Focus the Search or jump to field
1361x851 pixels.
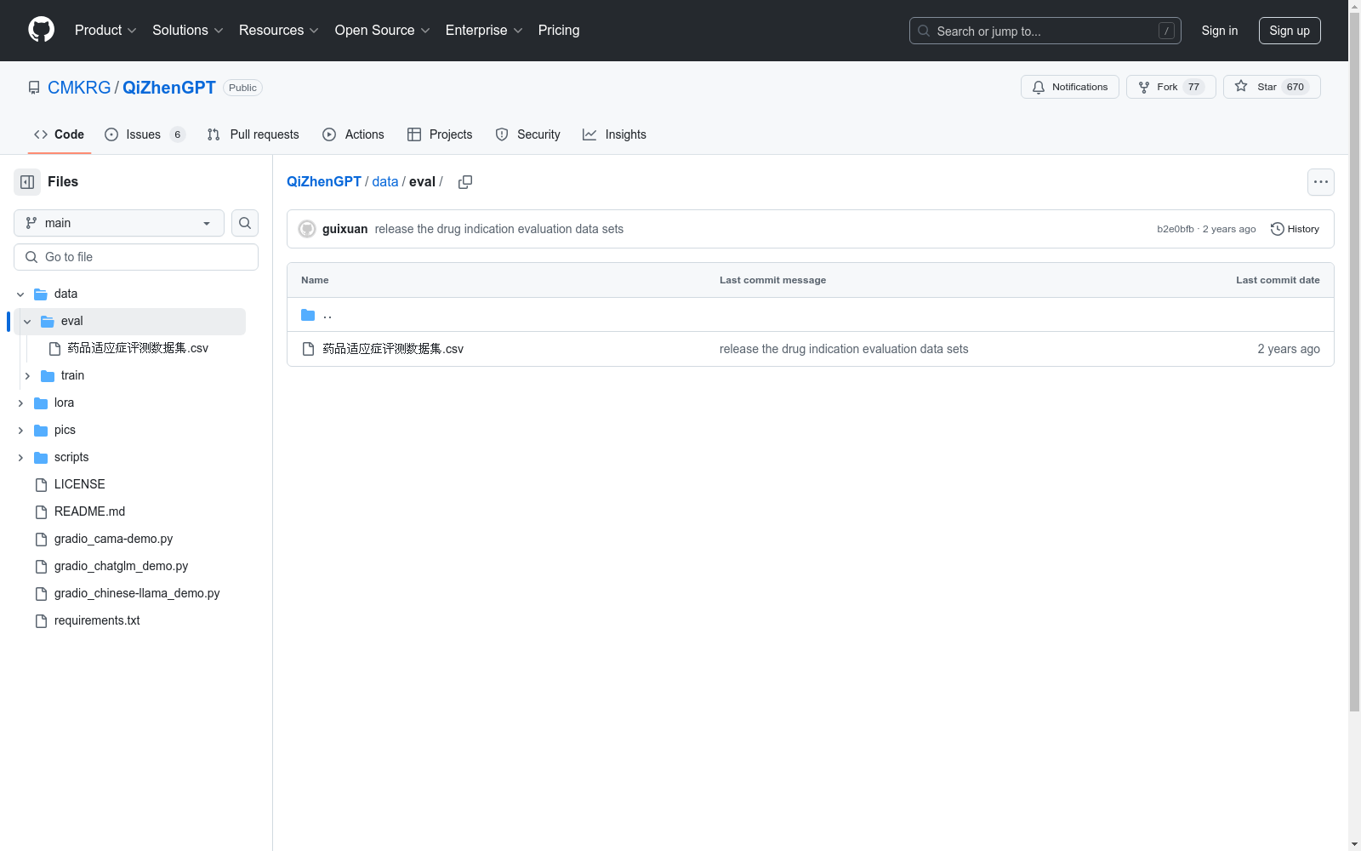pyautogui.click(x=1045, y=31)
